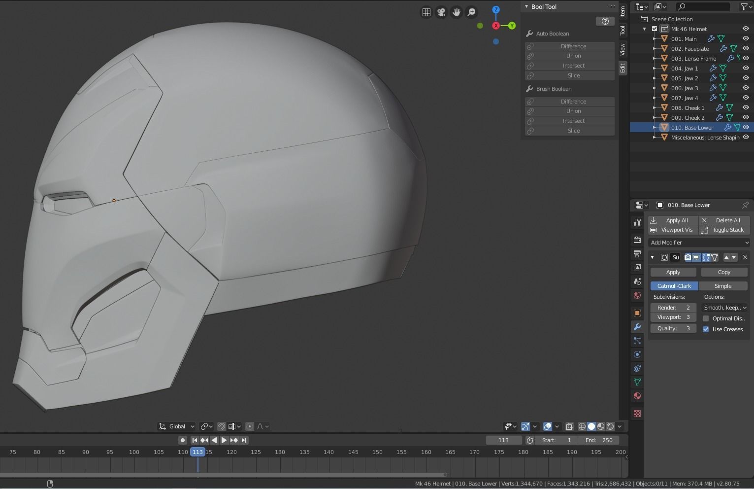Open the Render properties tab
The height and width of the screenshot is (489, 754).
click(x=637, y=240)
